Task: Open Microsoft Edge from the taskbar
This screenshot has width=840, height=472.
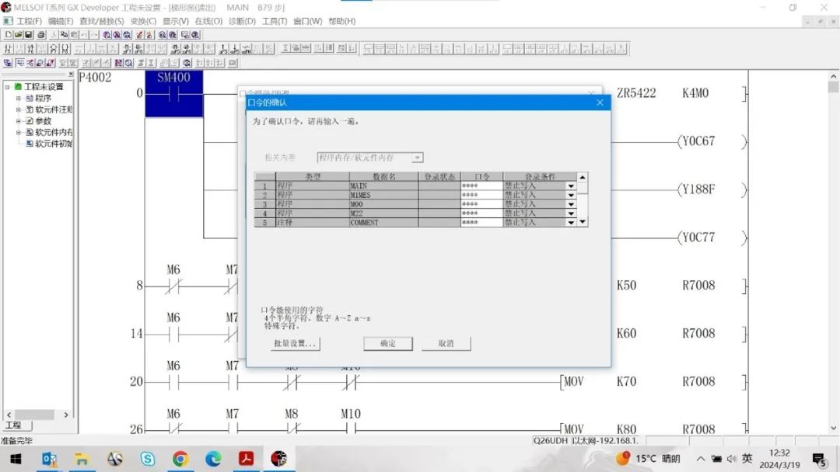Action: (213, 459)
